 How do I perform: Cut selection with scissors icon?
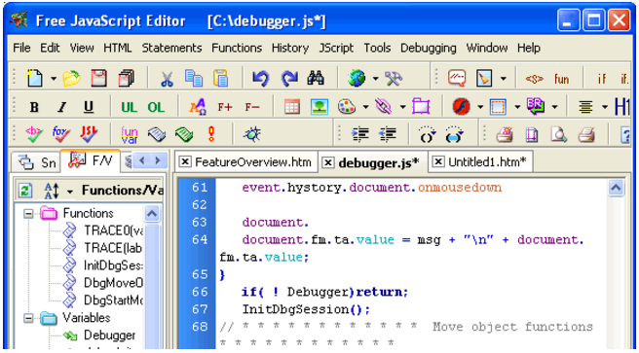(167, 79)
